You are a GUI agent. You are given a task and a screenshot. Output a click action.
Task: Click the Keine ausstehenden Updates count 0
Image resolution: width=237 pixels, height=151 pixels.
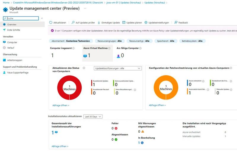[x=116, y=84]
